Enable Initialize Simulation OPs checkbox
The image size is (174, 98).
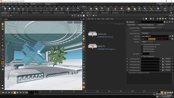(x=142, y=47)
